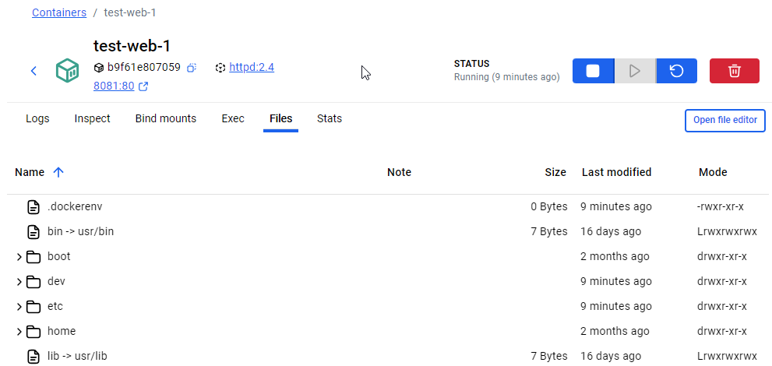The width and height of the screenshot is (772, 366).
Task: Expand the boot folder
Action: click(19, 257)
